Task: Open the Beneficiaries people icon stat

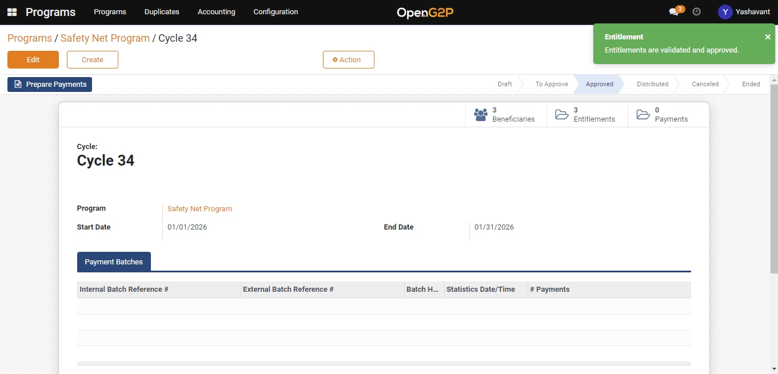Action: 481,115
